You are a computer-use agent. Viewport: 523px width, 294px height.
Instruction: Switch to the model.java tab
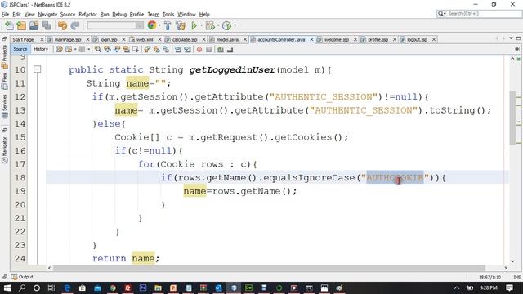pyautogui.click(x=227, y=40)
